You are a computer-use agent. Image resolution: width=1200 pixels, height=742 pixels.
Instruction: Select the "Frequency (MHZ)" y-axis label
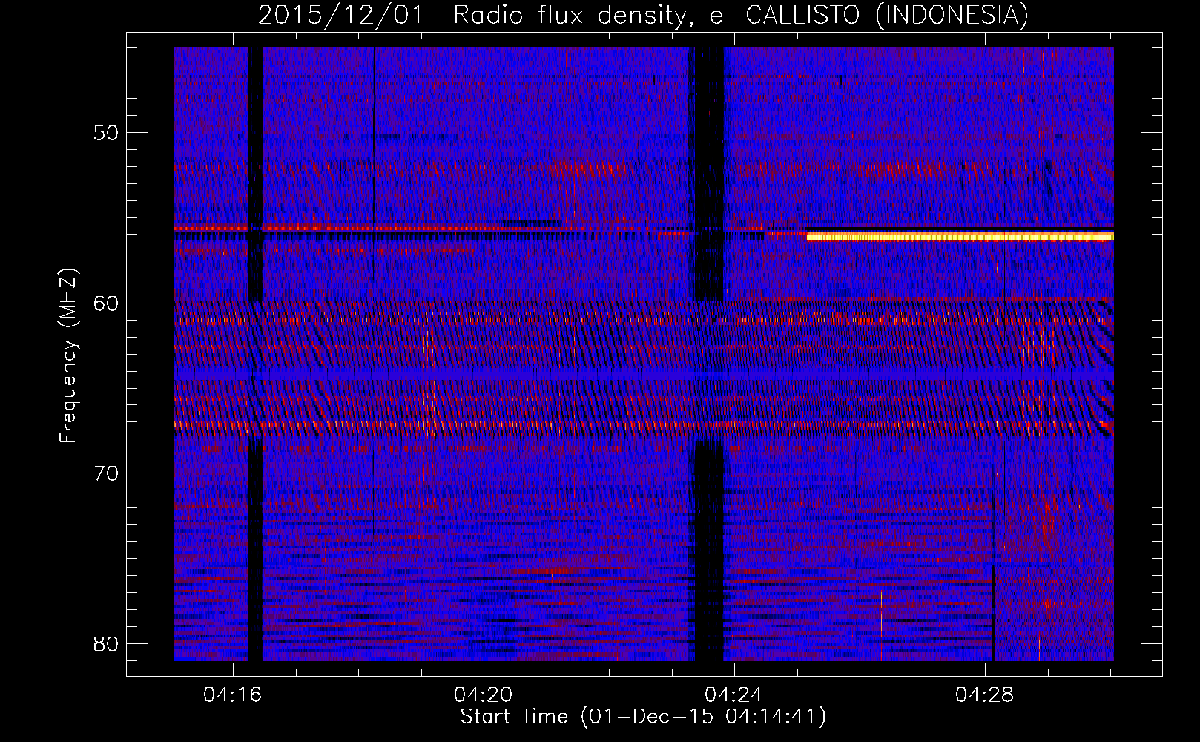coord(68,355)
